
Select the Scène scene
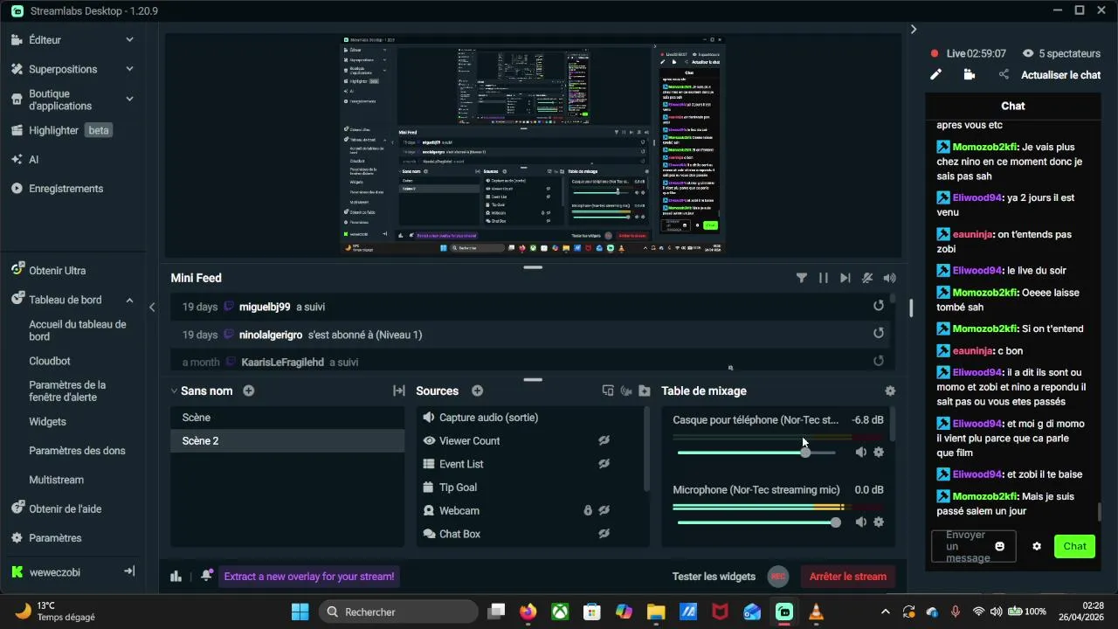[x=287, y=418]
